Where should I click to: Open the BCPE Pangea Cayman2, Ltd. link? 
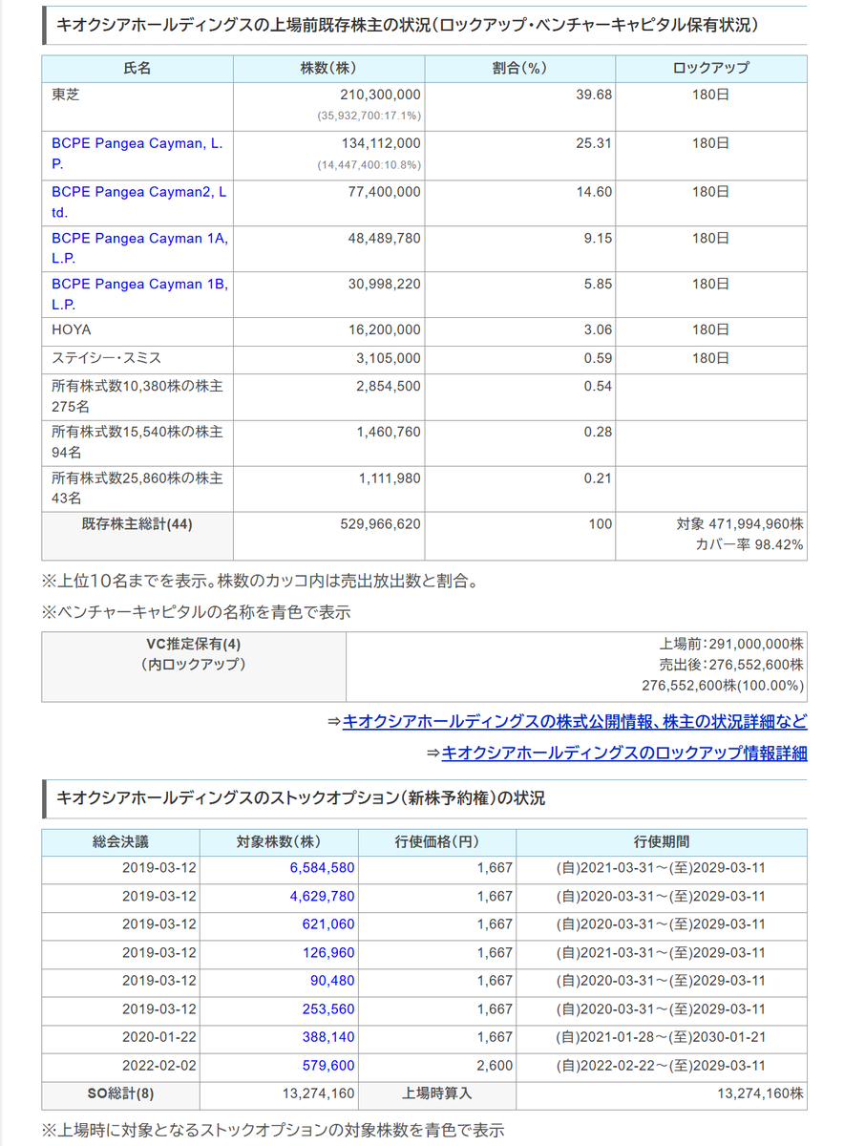[139, 202]
